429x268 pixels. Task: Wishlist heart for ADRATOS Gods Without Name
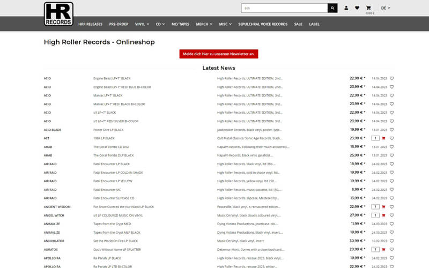(x=392, y=249)
